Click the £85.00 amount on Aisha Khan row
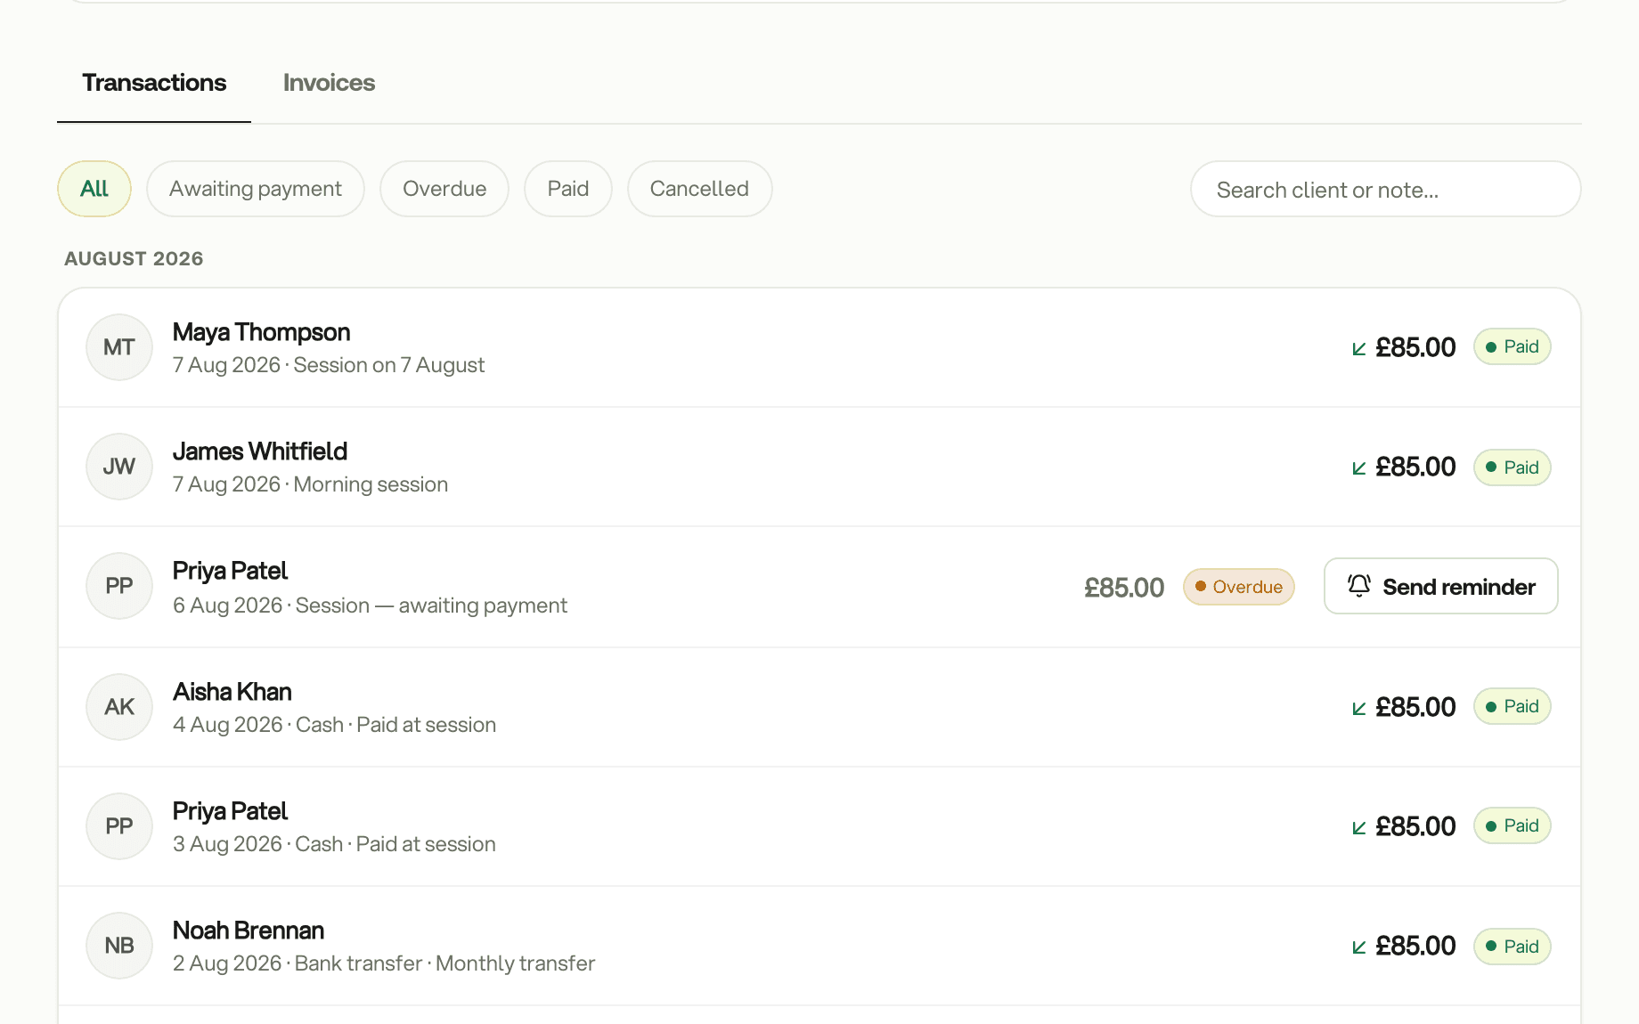 coord(1415,707)
